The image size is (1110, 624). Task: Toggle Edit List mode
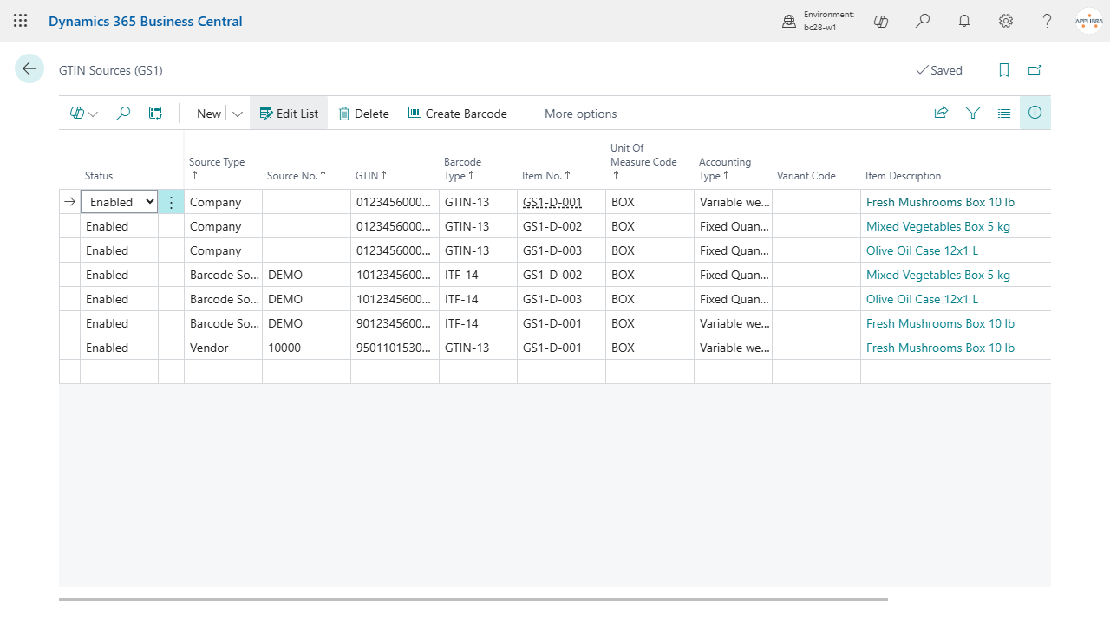[289, 114]
